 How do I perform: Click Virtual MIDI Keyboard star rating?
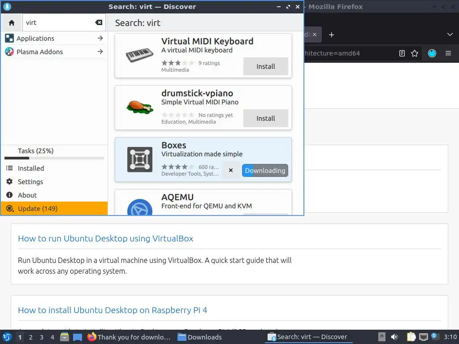(178, 63)
